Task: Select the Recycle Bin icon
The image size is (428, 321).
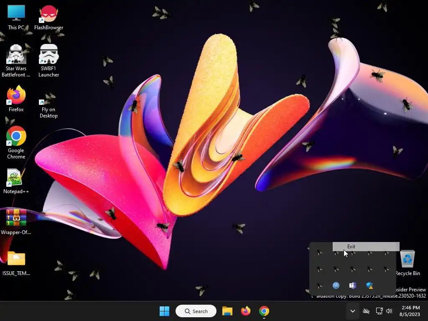Action: click(x=408, y=263)
